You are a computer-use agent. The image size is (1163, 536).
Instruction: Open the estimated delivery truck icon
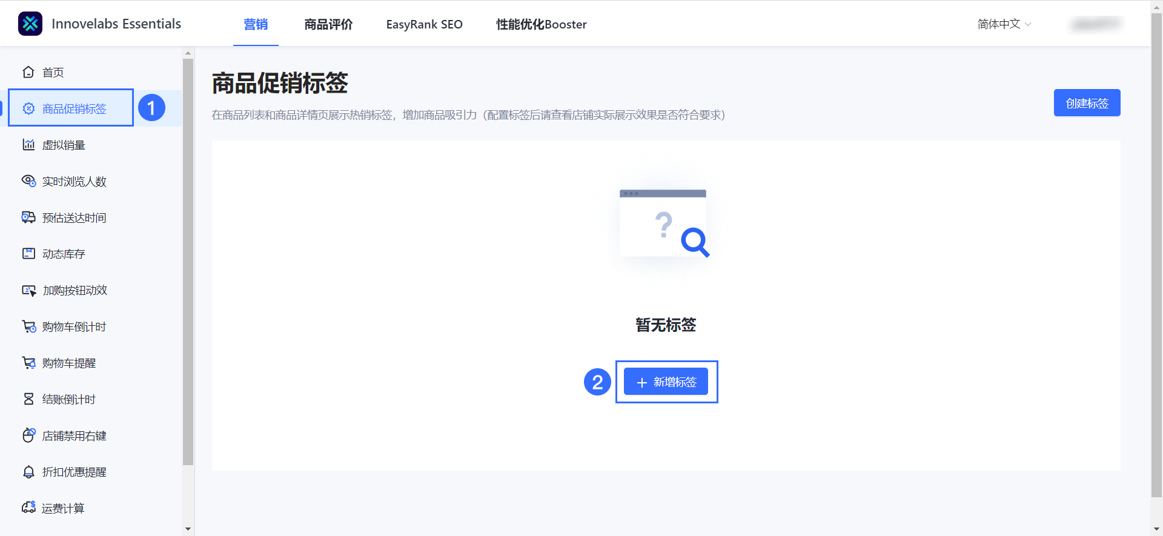click(x=28, y=217)
